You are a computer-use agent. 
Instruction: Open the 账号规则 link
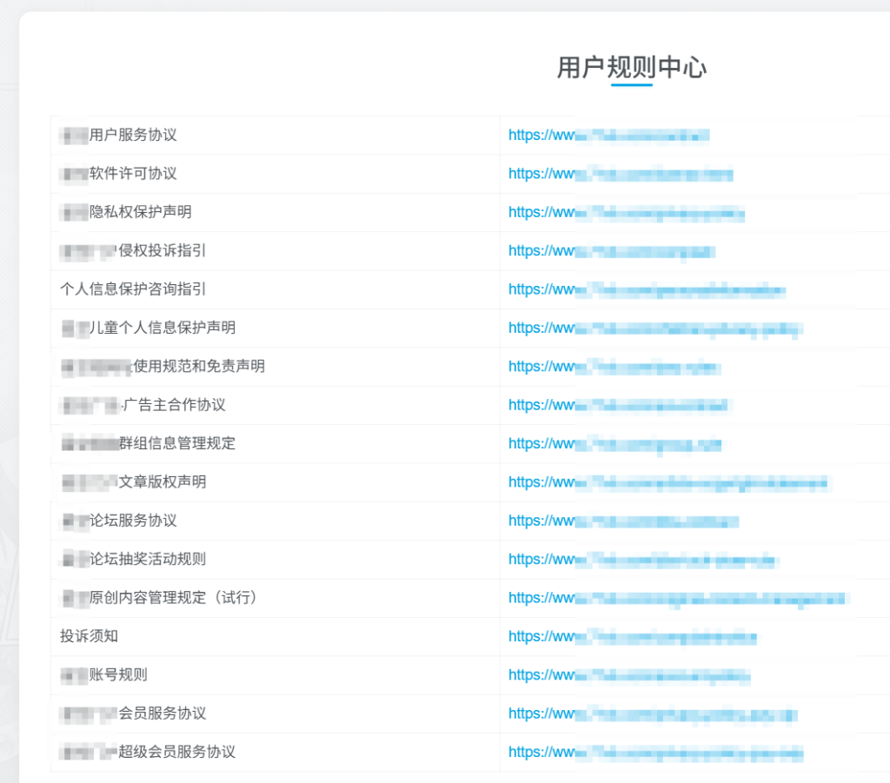click(626, 674)
